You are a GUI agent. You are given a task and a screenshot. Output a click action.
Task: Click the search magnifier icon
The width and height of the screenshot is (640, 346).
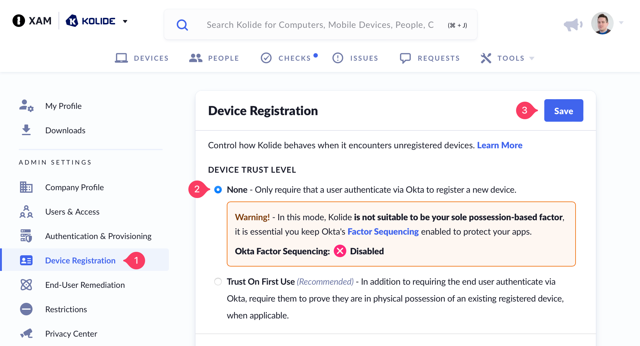click(182, 25)
